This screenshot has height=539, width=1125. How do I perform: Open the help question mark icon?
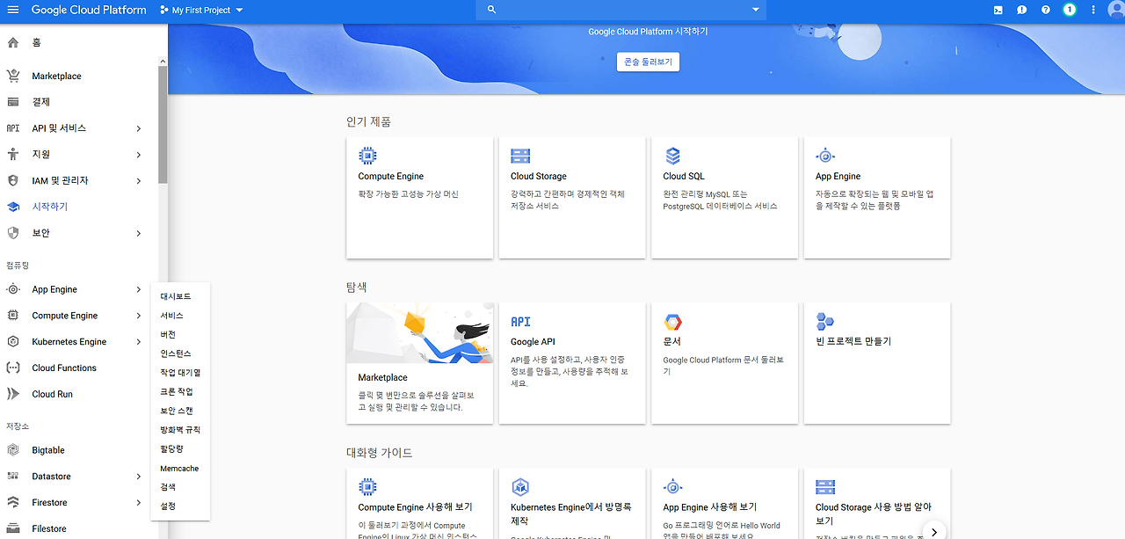pyautogui.click(x=1046, y=10)
